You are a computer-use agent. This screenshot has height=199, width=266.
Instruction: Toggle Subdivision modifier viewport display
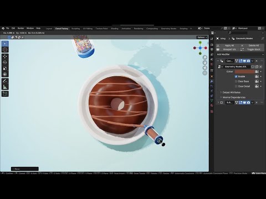click(x=244, y=102)
